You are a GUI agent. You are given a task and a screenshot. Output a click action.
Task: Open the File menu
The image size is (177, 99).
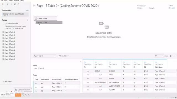2,1
